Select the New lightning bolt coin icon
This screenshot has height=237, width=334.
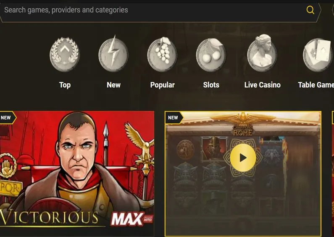(113, 54)
